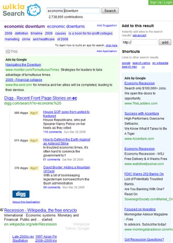Open 'House GOP goes from united to fractured'
This screenshot has height=243, width=173.
[66, 114]
